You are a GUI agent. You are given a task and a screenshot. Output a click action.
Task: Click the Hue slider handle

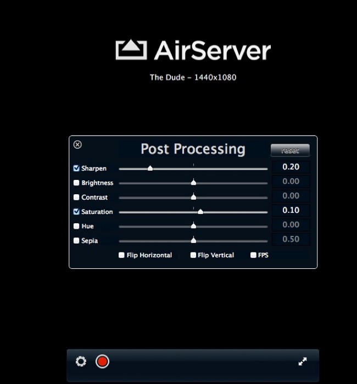(x=193, y=225)
